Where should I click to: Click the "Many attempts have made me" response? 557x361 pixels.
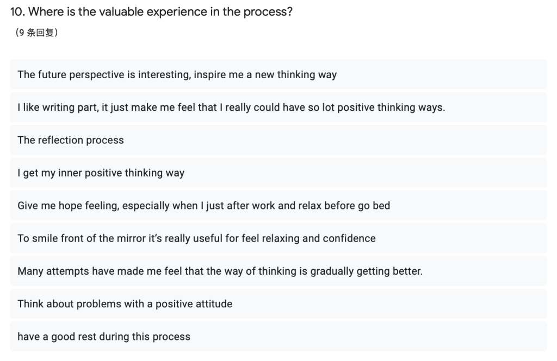pyautogui.click(x=220, y=271)
